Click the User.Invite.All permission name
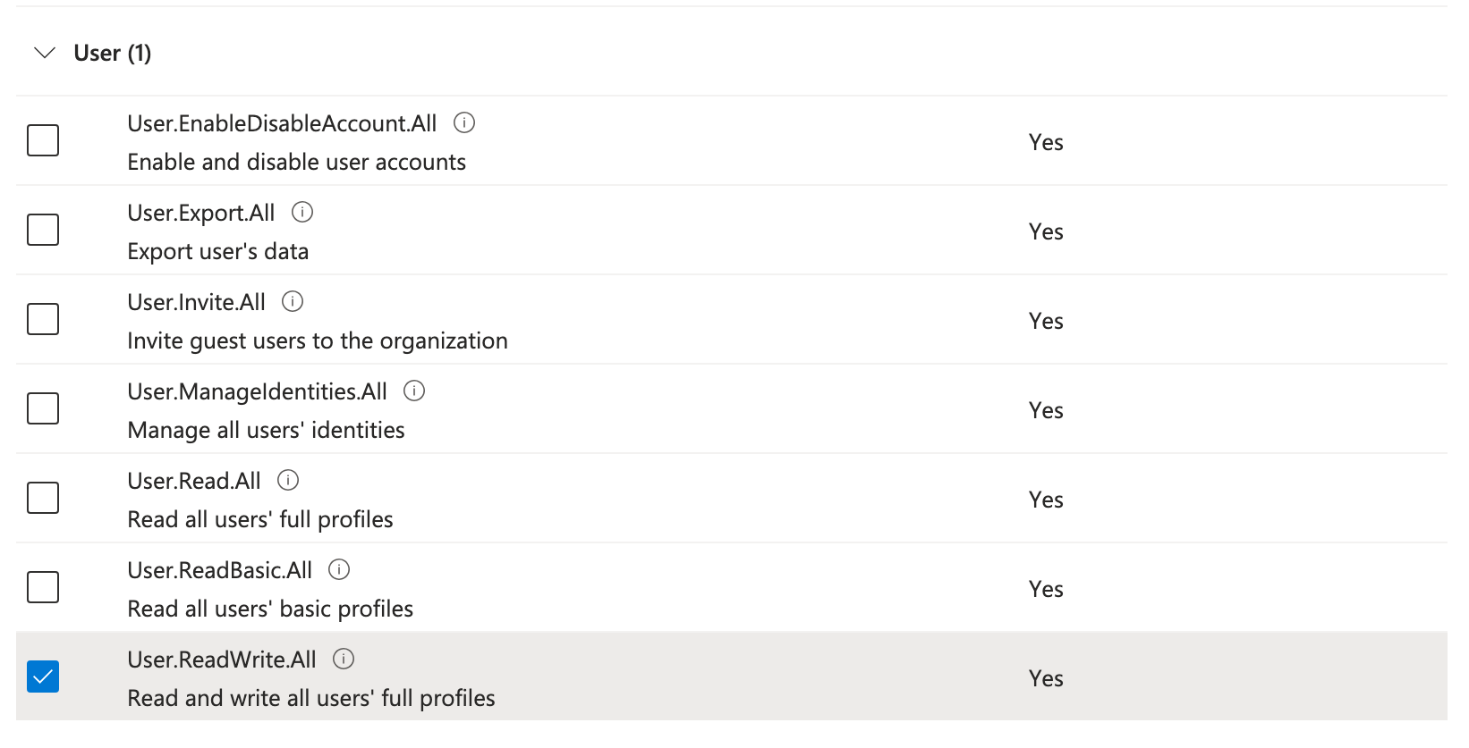1469x748 pixels. [x=197, y=302]
